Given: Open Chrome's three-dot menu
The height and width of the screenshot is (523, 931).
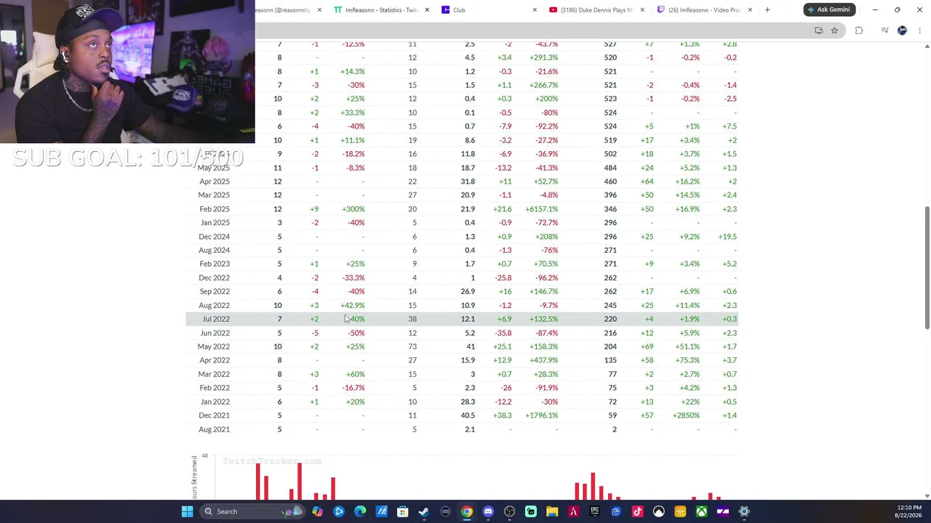Looking at the screenshot, I should tap(921, 31).
